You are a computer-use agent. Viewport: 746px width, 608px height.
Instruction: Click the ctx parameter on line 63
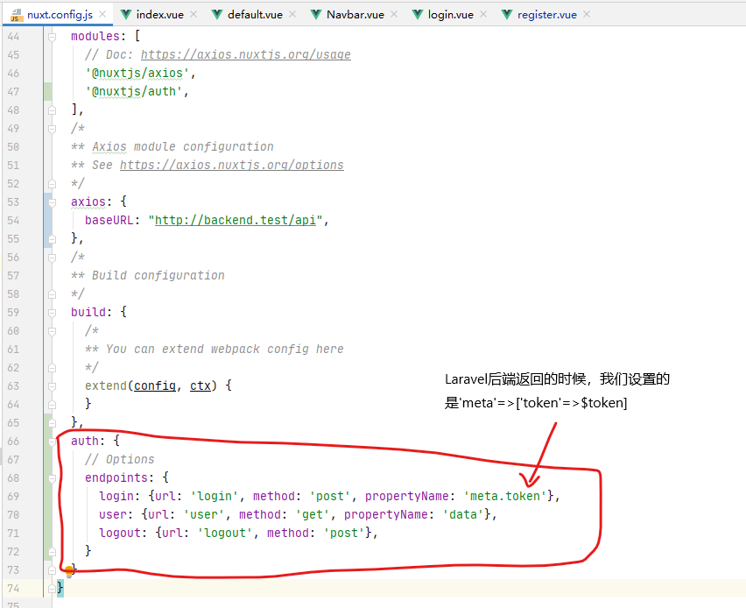[x=201, y=385]
